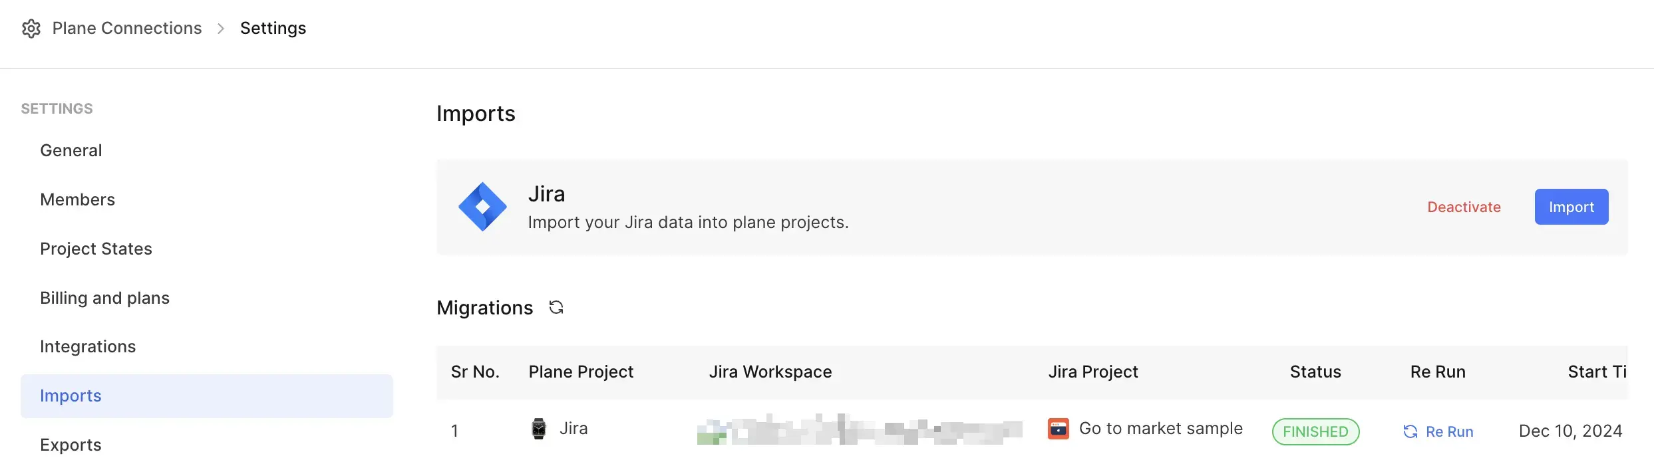Click the breadcrumb chevron separator
This screenshot has width=1654, height=464.
pos(221,29)
